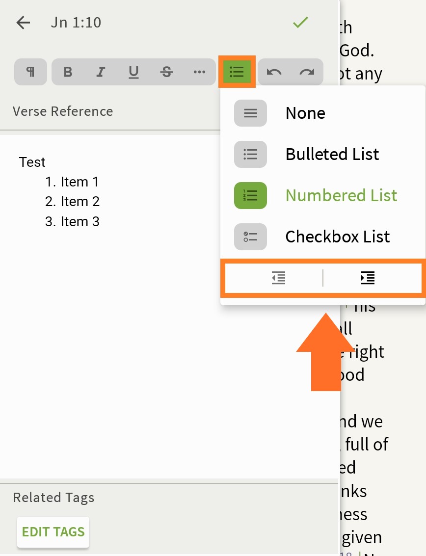Expand more formatting options ellipsis
The width and height of the screenshot is (426, 556).
click(199, 72)
